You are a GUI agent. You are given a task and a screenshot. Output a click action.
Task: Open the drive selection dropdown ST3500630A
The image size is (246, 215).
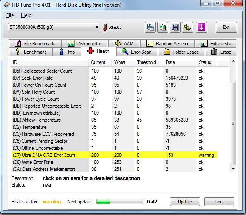tap(54, 27)
